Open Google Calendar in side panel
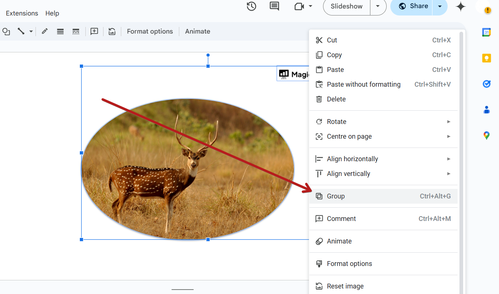Screen dimensions: 499x294 486,32
